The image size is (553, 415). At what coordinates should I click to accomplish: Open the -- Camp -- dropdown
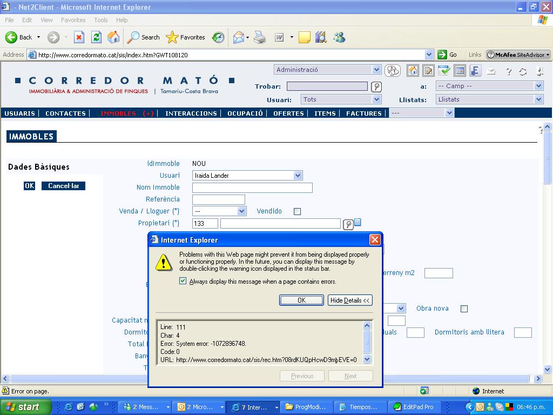[489, 86]
